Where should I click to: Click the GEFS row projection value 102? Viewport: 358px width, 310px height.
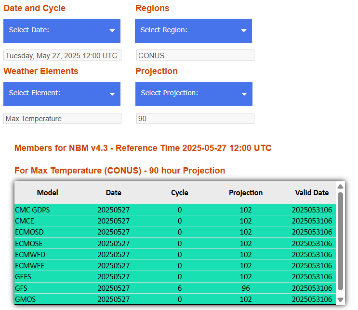pos(246,277)
